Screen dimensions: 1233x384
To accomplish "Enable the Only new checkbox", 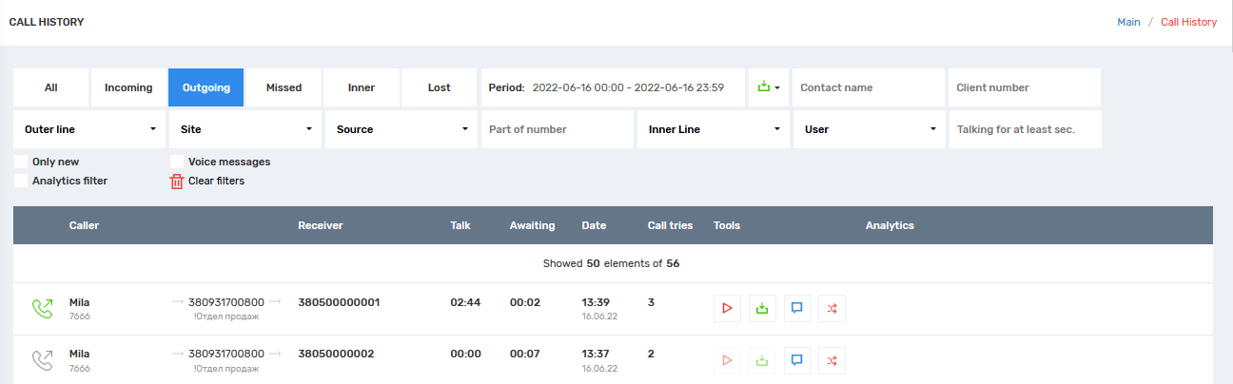I will [x=21, y=162].
